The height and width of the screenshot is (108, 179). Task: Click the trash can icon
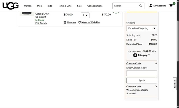65,22
